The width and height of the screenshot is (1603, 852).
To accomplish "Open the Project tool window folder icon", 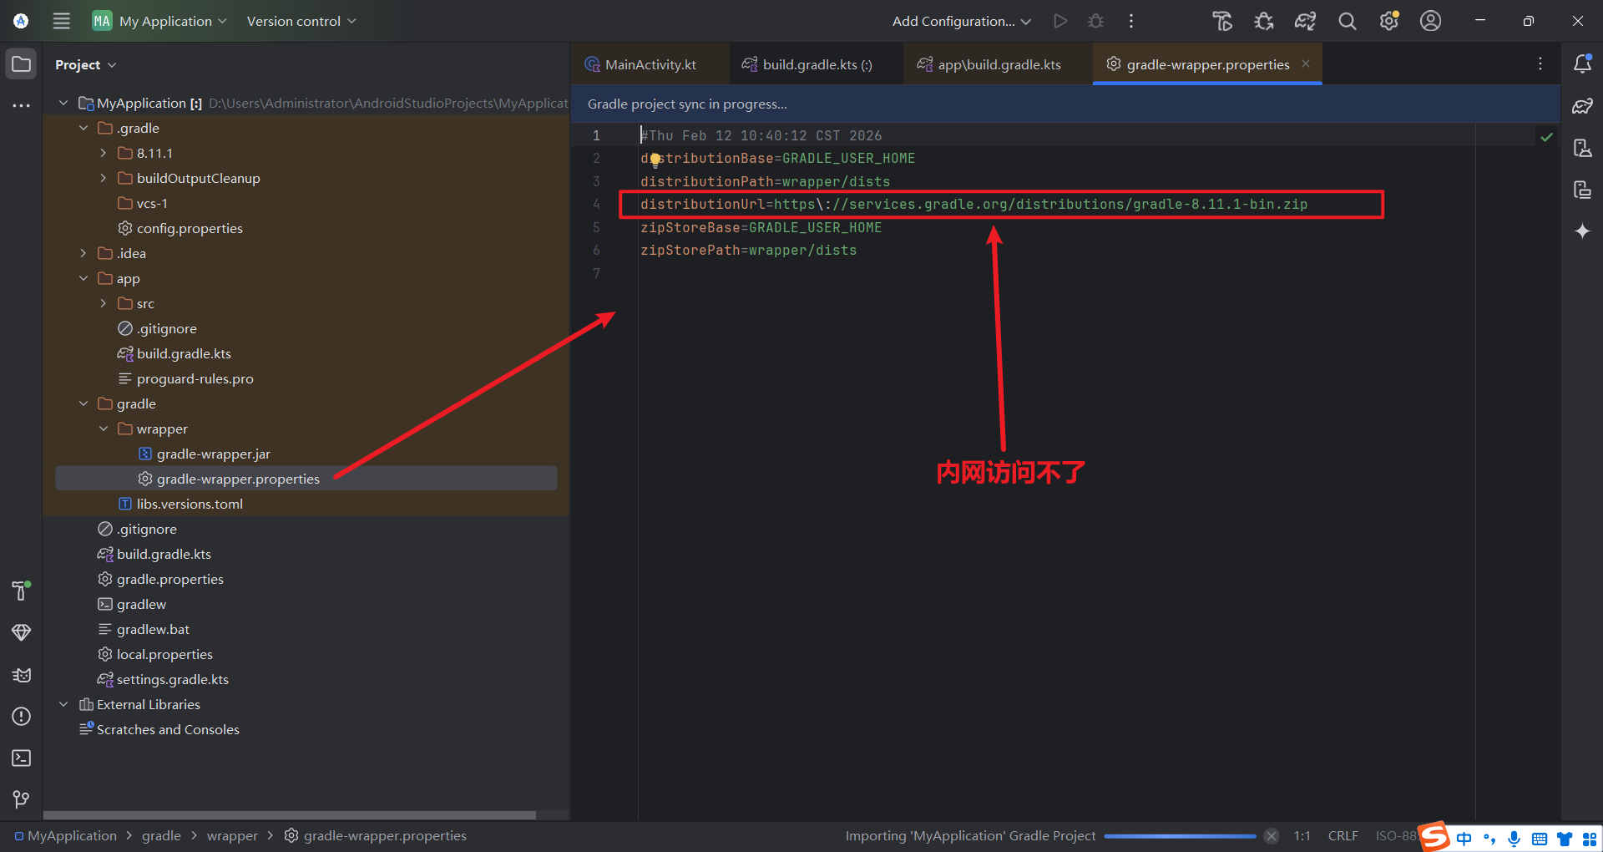I will (x=22, y=64).
